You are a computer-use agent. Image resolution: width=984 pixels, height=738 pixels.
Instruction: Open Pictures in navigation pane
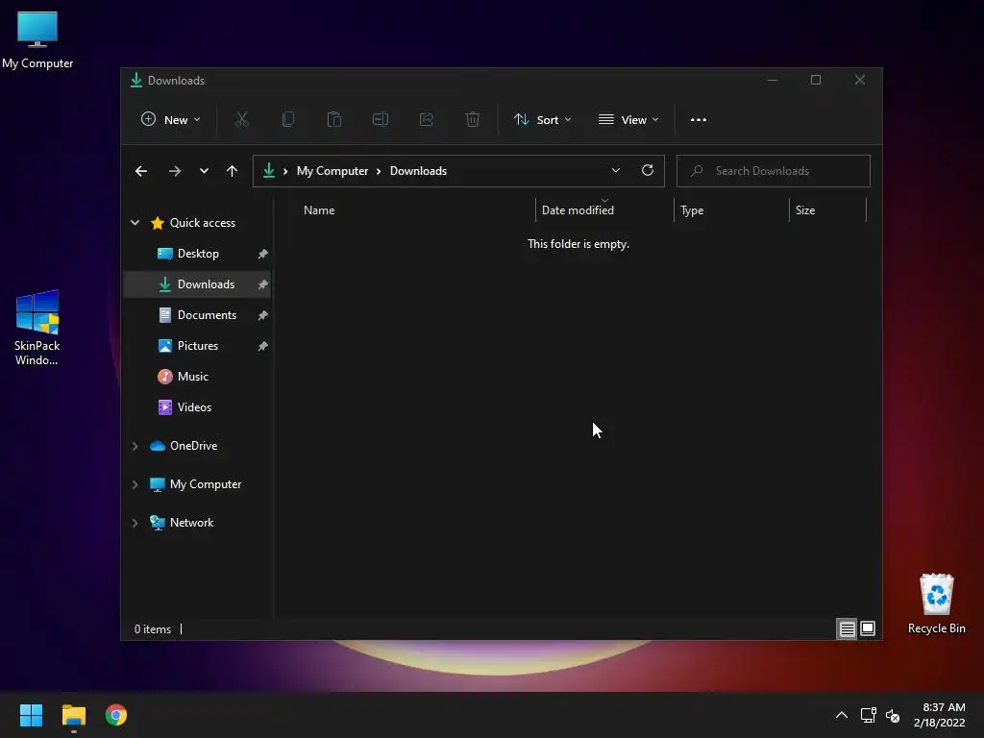coord(197,346)
